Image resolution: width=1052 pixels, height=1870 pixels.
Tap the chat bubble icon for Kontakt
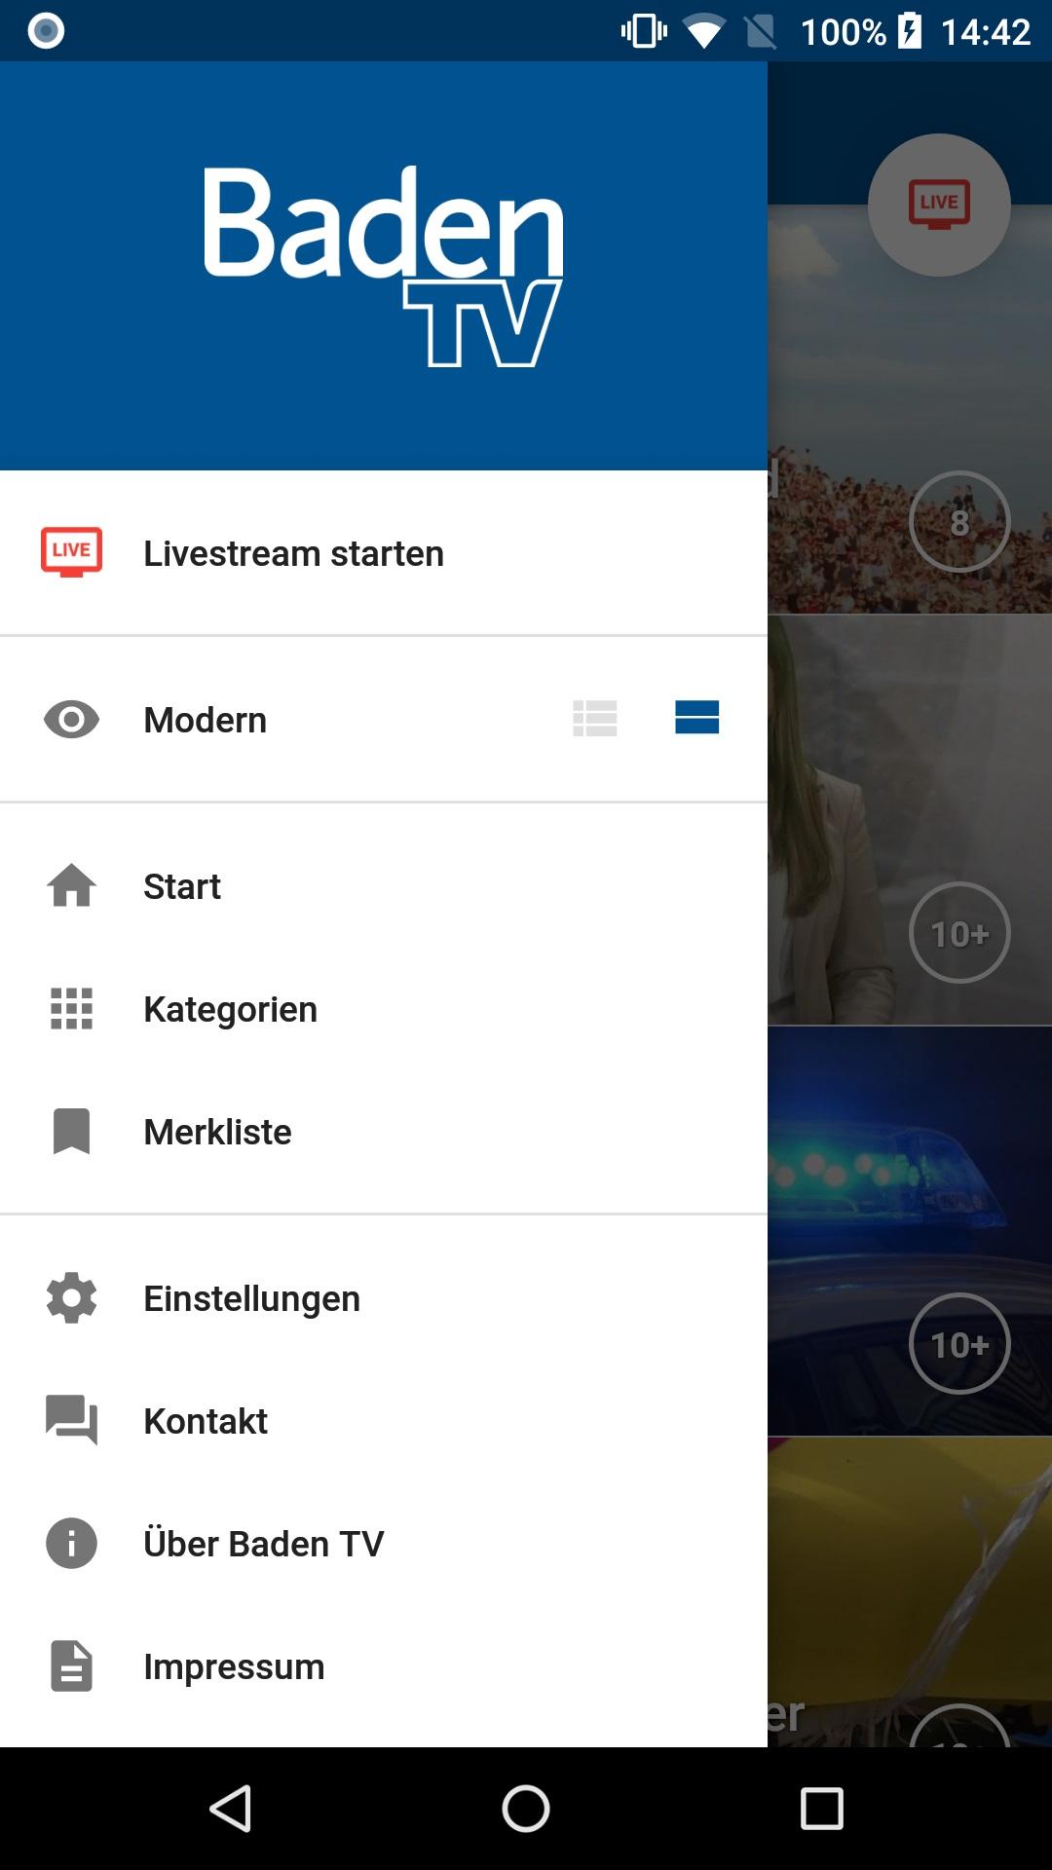(x=71, y=1420)
